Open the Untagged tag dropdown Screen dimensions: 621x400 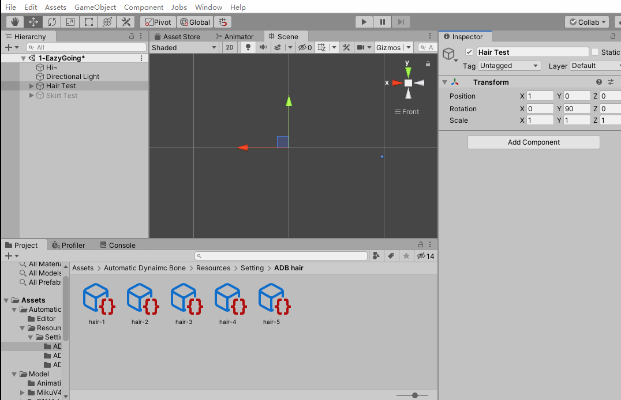click(510, 66)
